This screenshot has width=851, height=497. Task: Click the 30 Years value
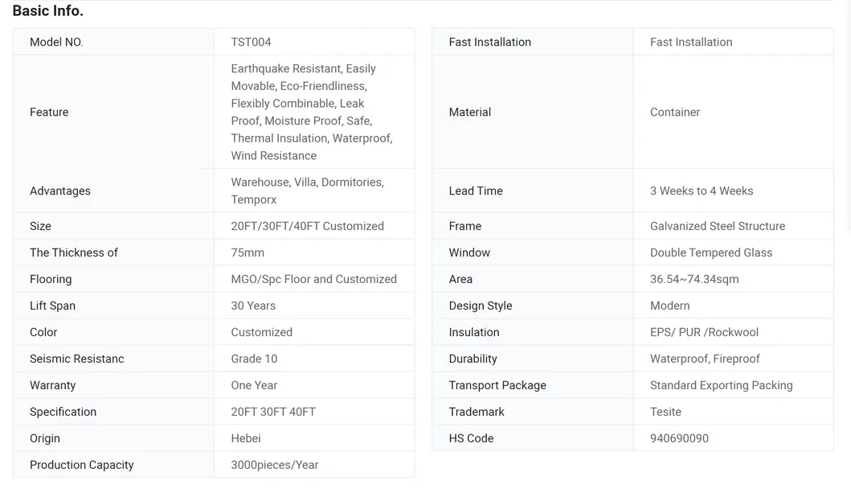253,306
